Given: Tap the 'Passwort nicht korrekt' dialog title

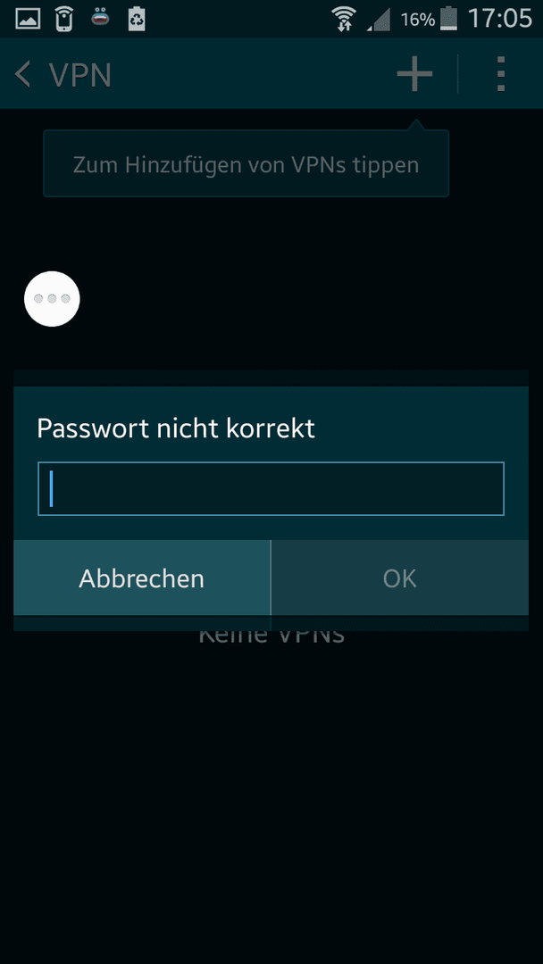Looking at the screenshot, I should click(x=176, y=428).
